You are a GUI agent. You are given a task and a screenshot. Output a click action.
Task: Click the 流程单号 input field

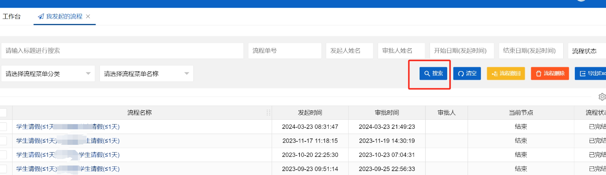(x=285, y=51)
